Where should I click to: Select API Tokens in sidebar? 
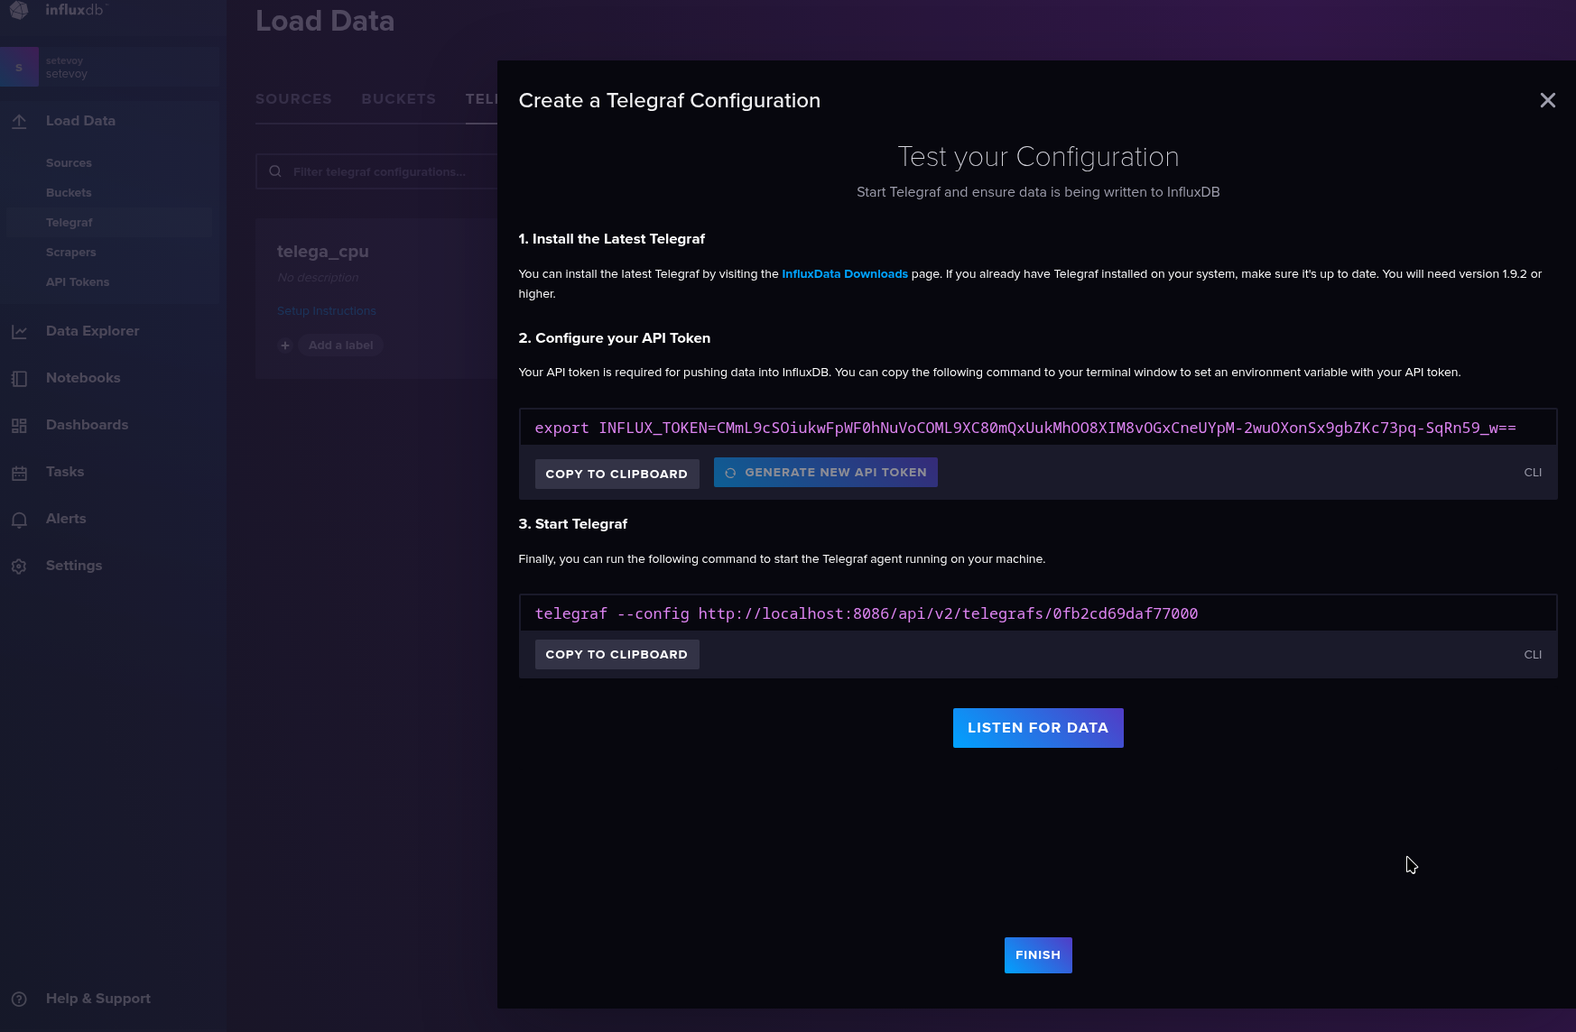[x=78, y=282]
